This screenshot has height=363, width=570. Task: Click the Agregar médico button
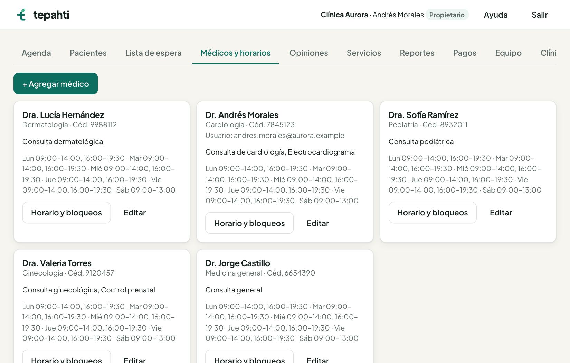click(x=56, y=83)
